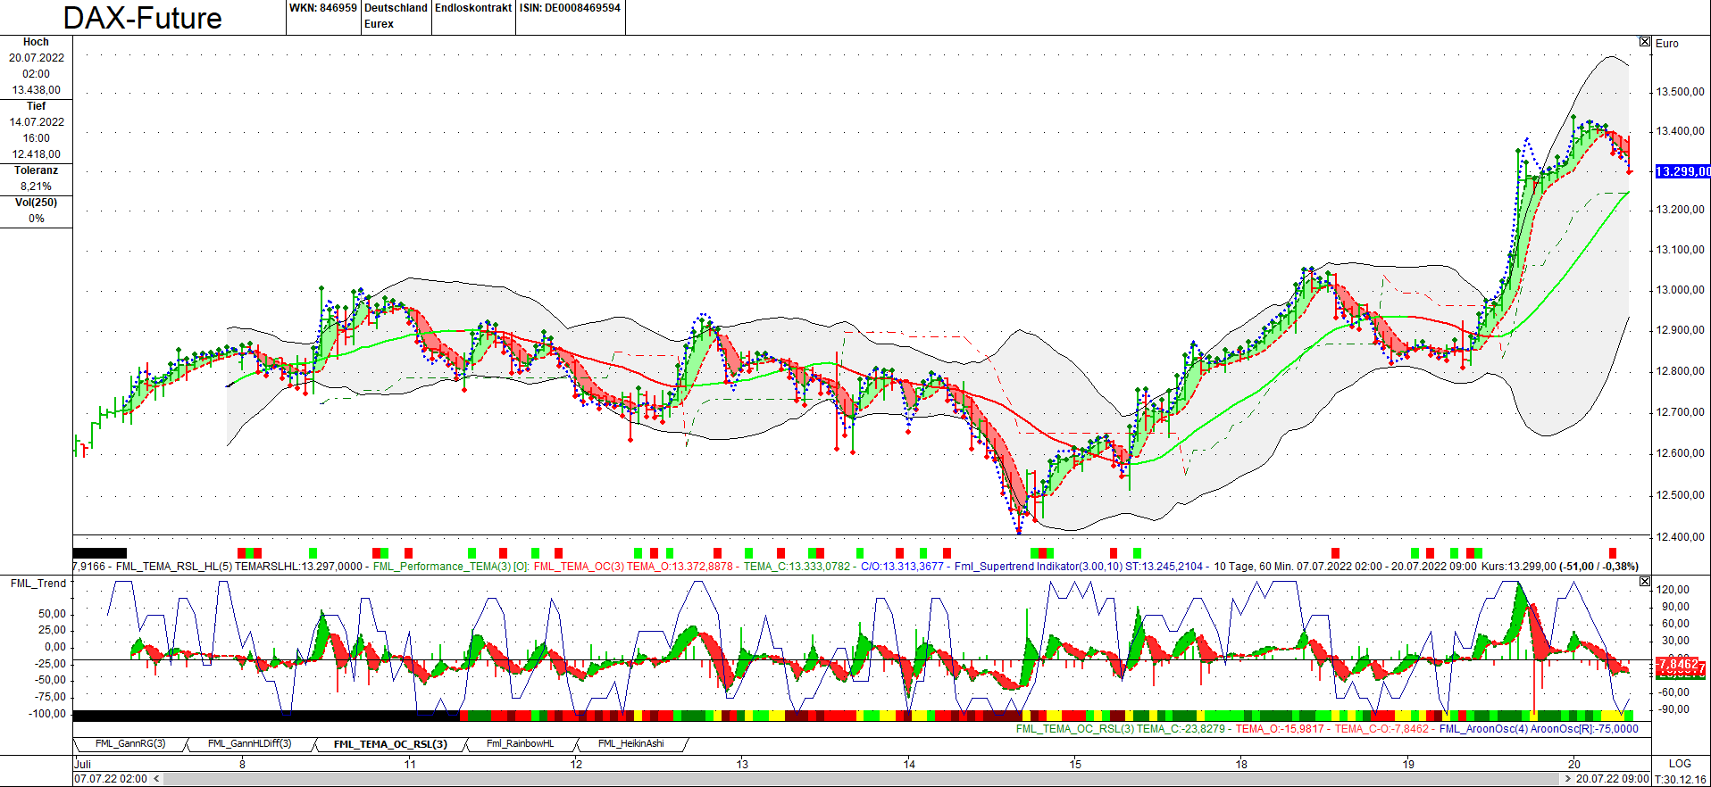
Task: Click the Tief label
Action: [x=37, y=106]
